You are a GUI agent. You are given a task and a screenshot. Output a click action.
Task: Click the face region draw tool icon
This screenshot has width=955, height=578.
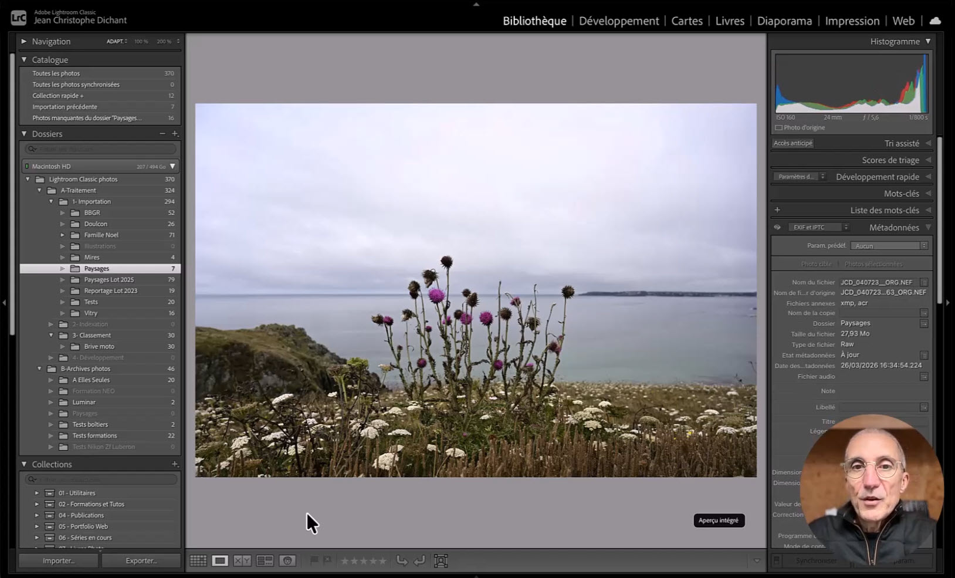coord(441,561)
